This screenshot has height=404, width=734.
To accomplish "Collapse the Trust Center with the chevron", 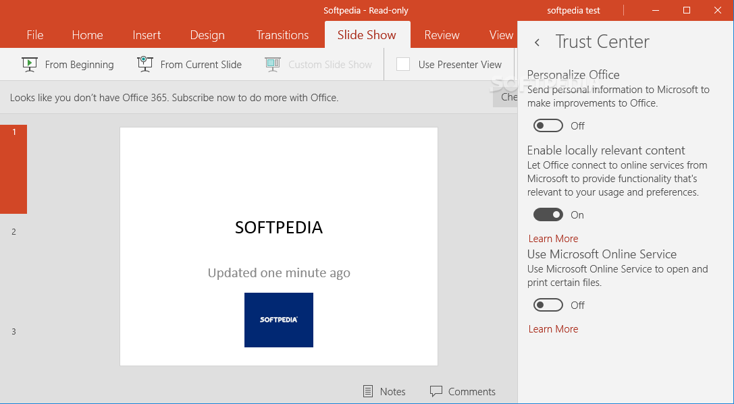I will (x=537, y=42).
